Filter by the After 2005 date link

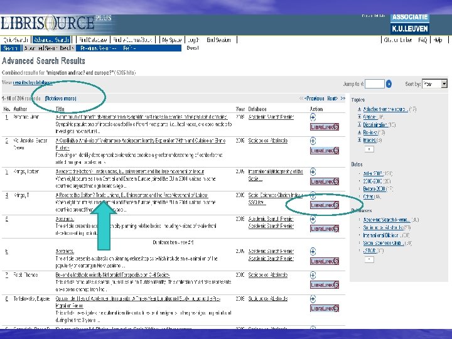(373, 173)
